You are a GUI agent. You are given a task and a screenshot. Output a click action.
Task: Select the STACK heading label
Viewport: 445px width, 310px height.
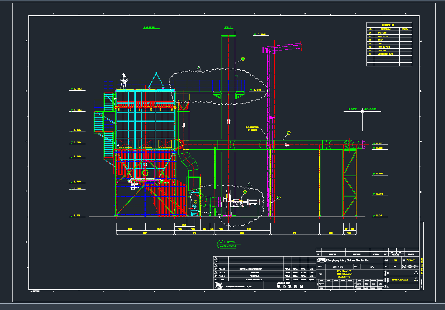click(228, 28)
